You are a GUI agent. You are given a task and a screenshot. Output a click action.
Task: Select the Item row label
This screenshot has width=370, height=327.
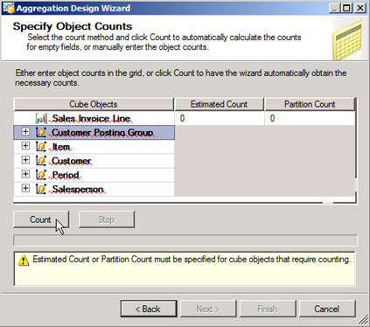point(61,147)
